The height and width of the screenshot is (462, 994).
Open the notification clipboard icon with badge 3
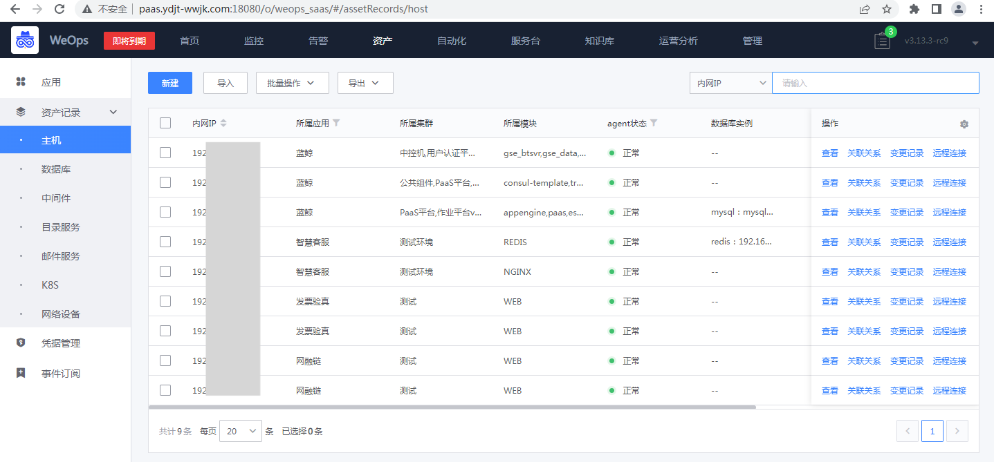click(881, 41)
